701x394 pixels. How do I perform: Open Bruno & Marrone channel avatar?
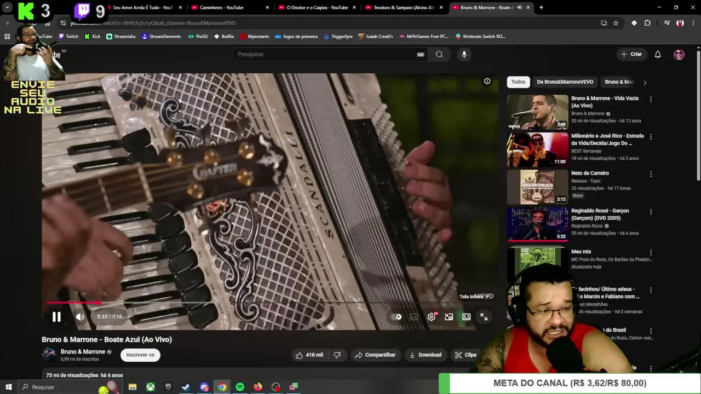tap(49, 355)
